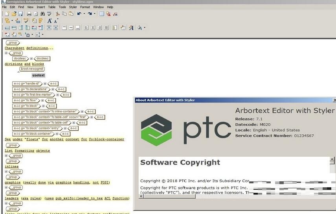This screenshot has width=336, height=214.
Task: Open the paint bucket color dropdown arrow
Action: [145, 27]
